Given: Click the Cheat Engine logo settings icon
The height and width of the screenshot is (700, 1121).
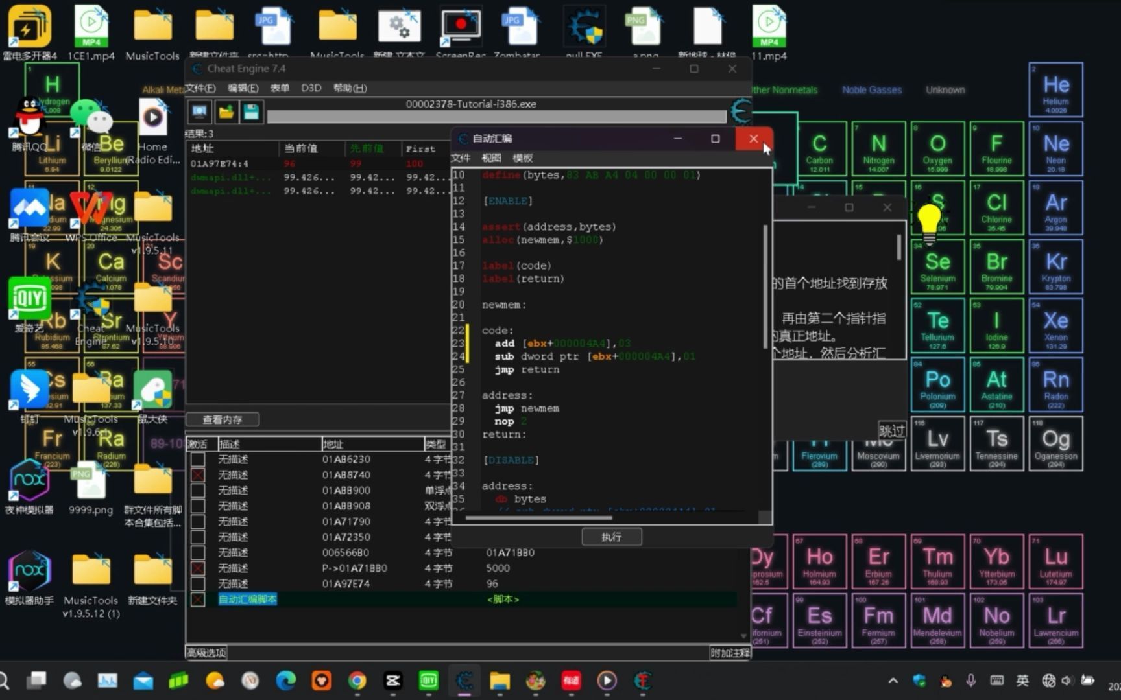Looking at the screenshot, I should tap(740, 111).
